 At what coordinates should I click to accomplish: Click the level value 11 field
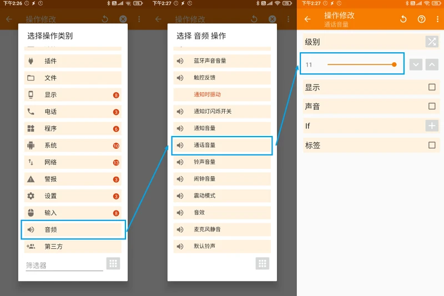pyautogui.click(x=309, y=65)
